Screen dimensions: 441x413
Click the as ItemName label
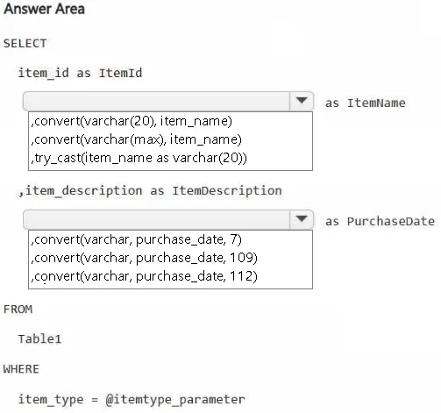tap(366, 103)
